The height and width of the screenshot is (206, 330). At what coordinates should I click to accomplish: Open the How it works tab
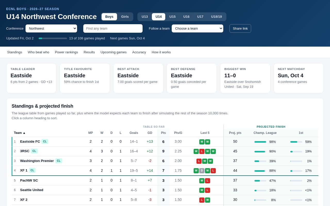click(x=161, y=52)
